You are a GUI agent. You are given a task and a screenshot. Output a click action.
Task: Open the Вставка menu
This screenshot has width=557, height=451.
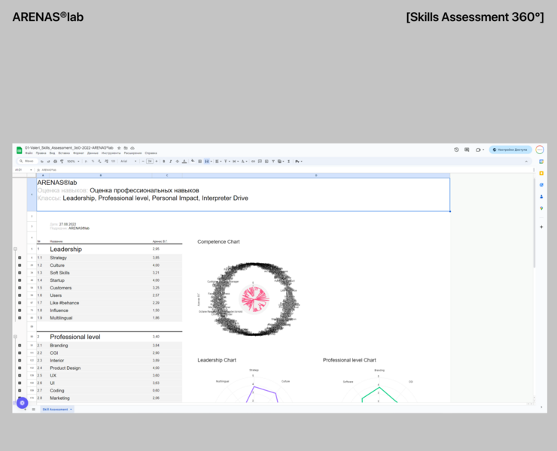[62, 153]
